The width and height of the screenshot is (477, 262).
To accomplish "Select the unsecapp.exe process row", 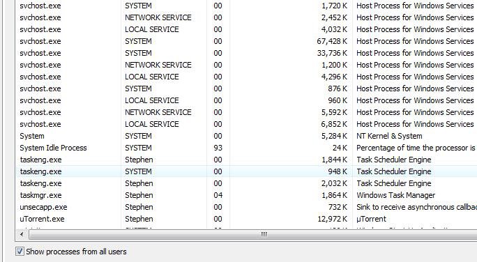I will (246, 207).
